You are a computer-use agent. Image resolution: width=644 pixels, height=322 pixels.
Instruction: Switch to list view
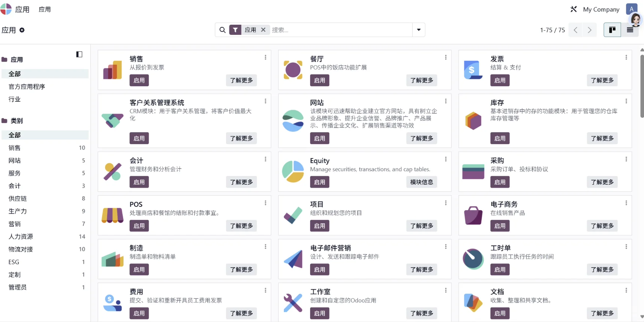pyautogui.click(x=630, y=30)
